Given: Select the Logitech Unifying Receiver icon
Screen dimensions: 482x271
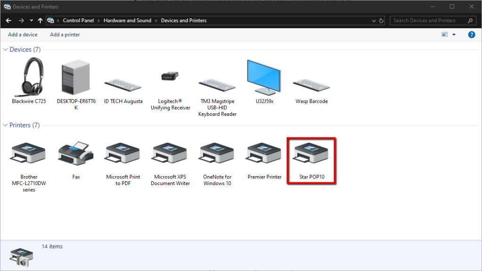Looking at the screenshot, I should [x=170, y=76].
